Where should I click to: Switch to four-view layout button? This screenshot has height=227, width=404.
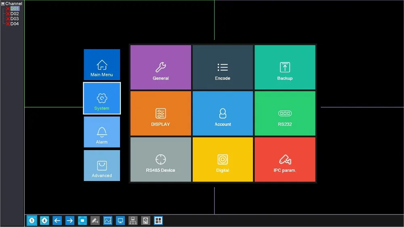[44, 221]
